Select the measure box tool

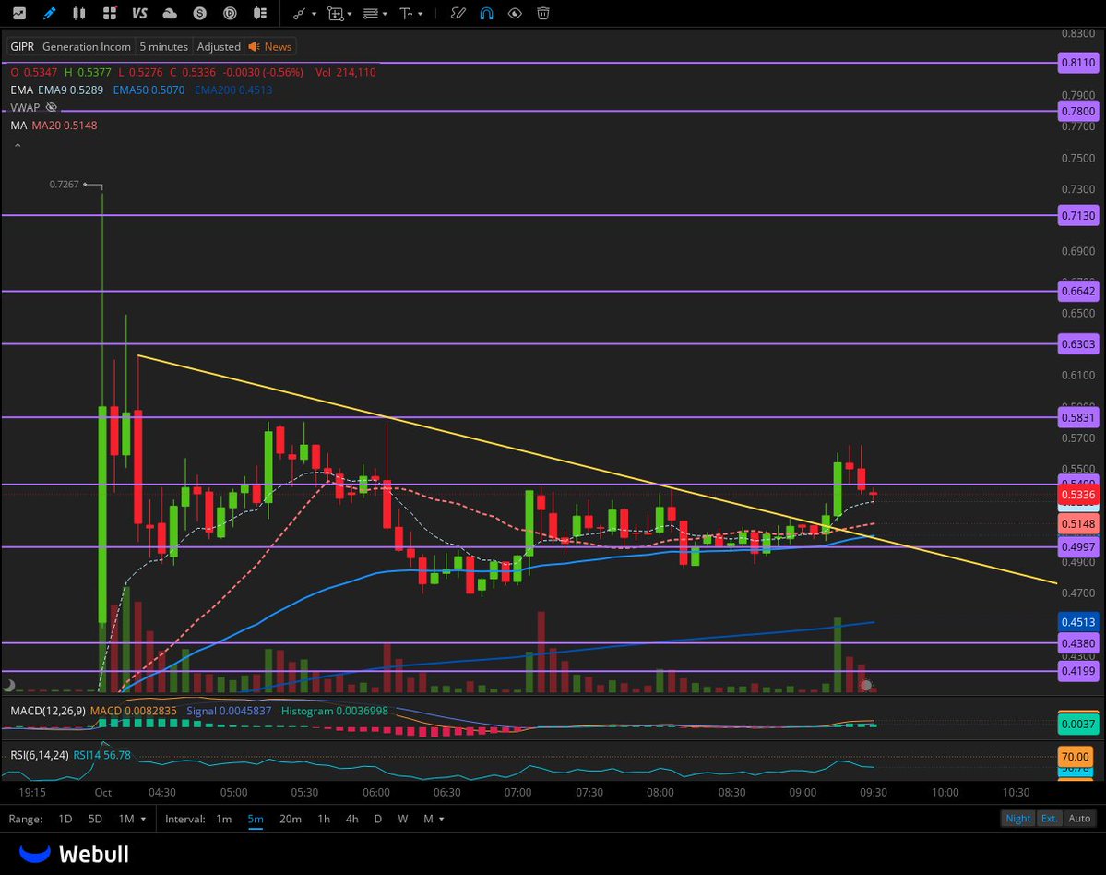click(335, 14)
